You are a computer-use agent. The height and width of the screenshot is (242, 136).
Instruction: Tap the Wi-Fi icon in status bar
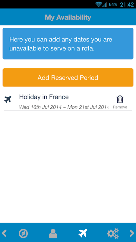point(98,4)
